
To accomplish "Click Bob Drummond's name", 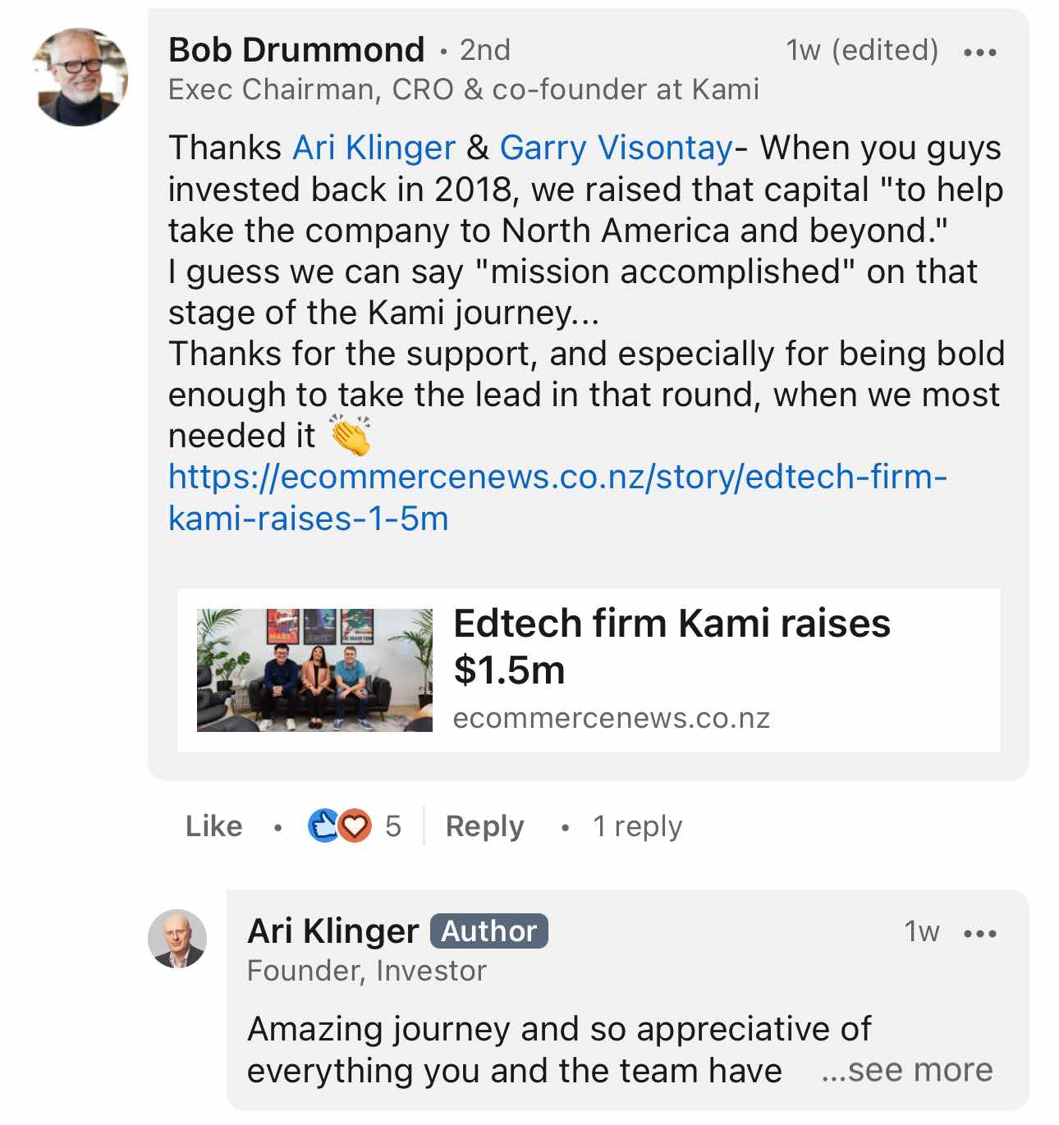I will pyautogui.click(x=296, y=50).
